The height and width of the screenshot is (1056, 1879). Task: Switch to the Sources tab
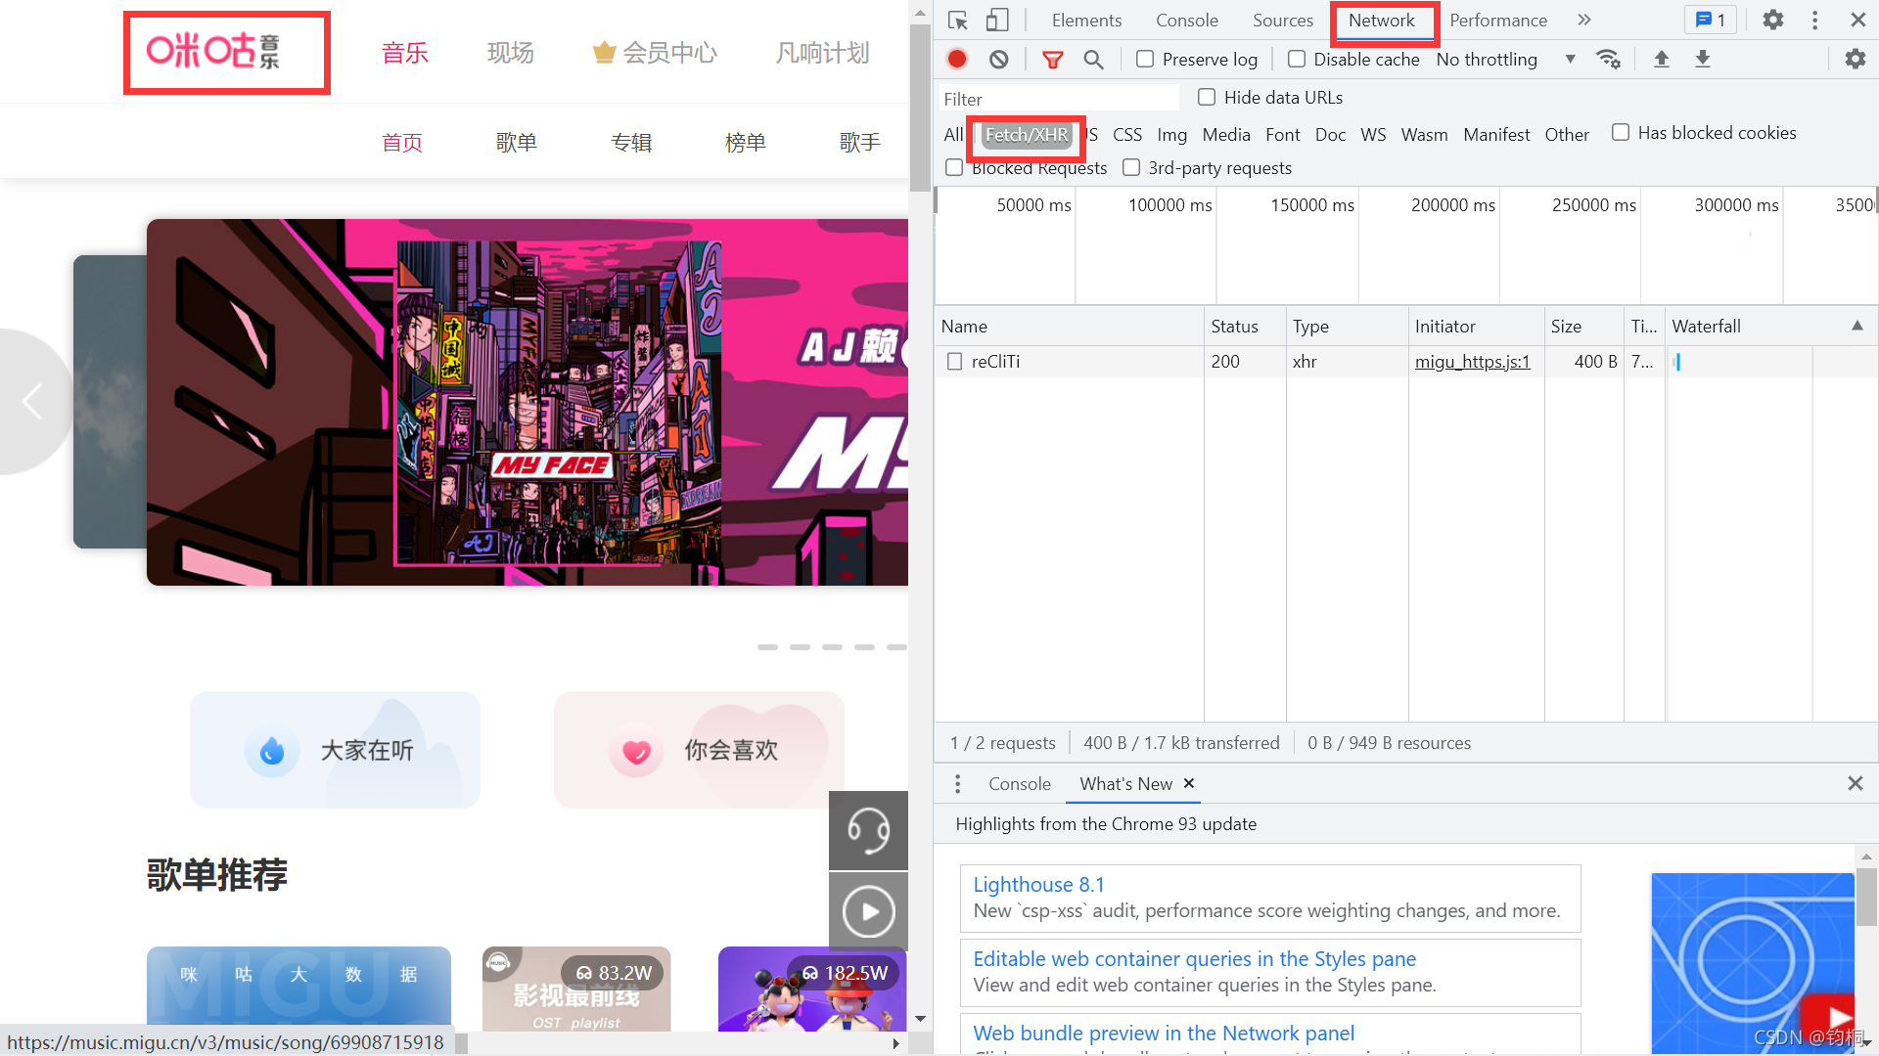pos(1282,21)
